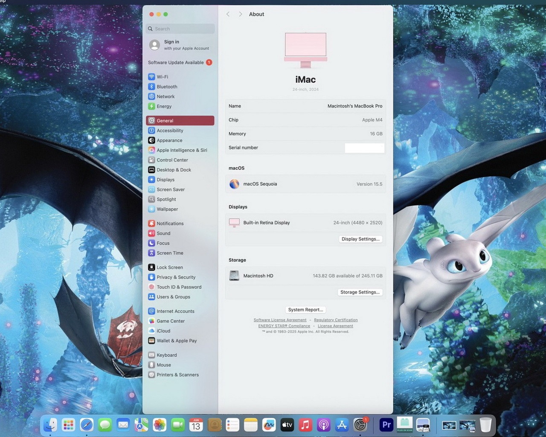
Task: Open the Podcasts app from the Dock
Action: point(323,425)
